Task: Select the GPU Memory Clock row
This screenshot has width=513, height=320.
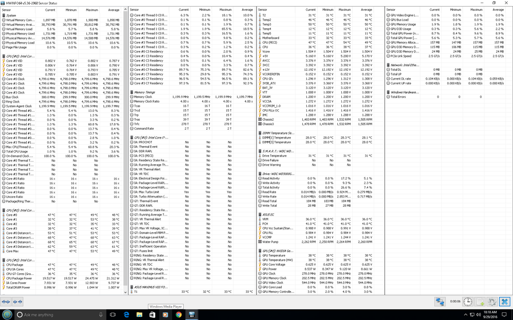Action: (321, 278)
